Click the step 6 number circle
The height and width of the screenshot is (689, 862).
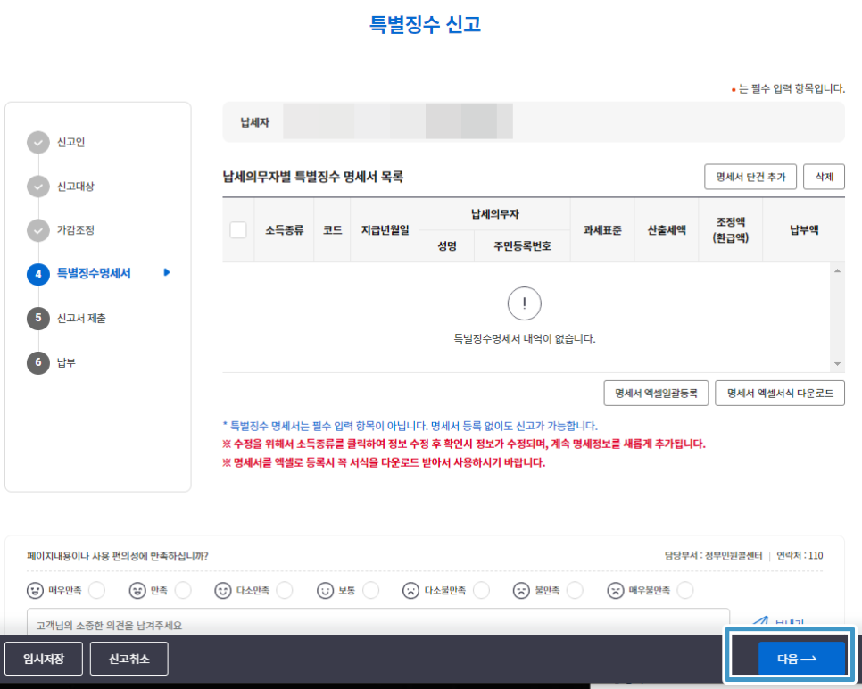(x=38, y=362)
